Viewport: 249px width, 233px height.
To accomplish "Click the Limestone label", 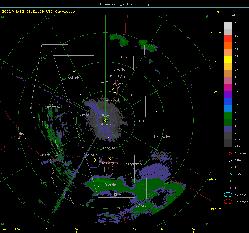I will (52, 107).
